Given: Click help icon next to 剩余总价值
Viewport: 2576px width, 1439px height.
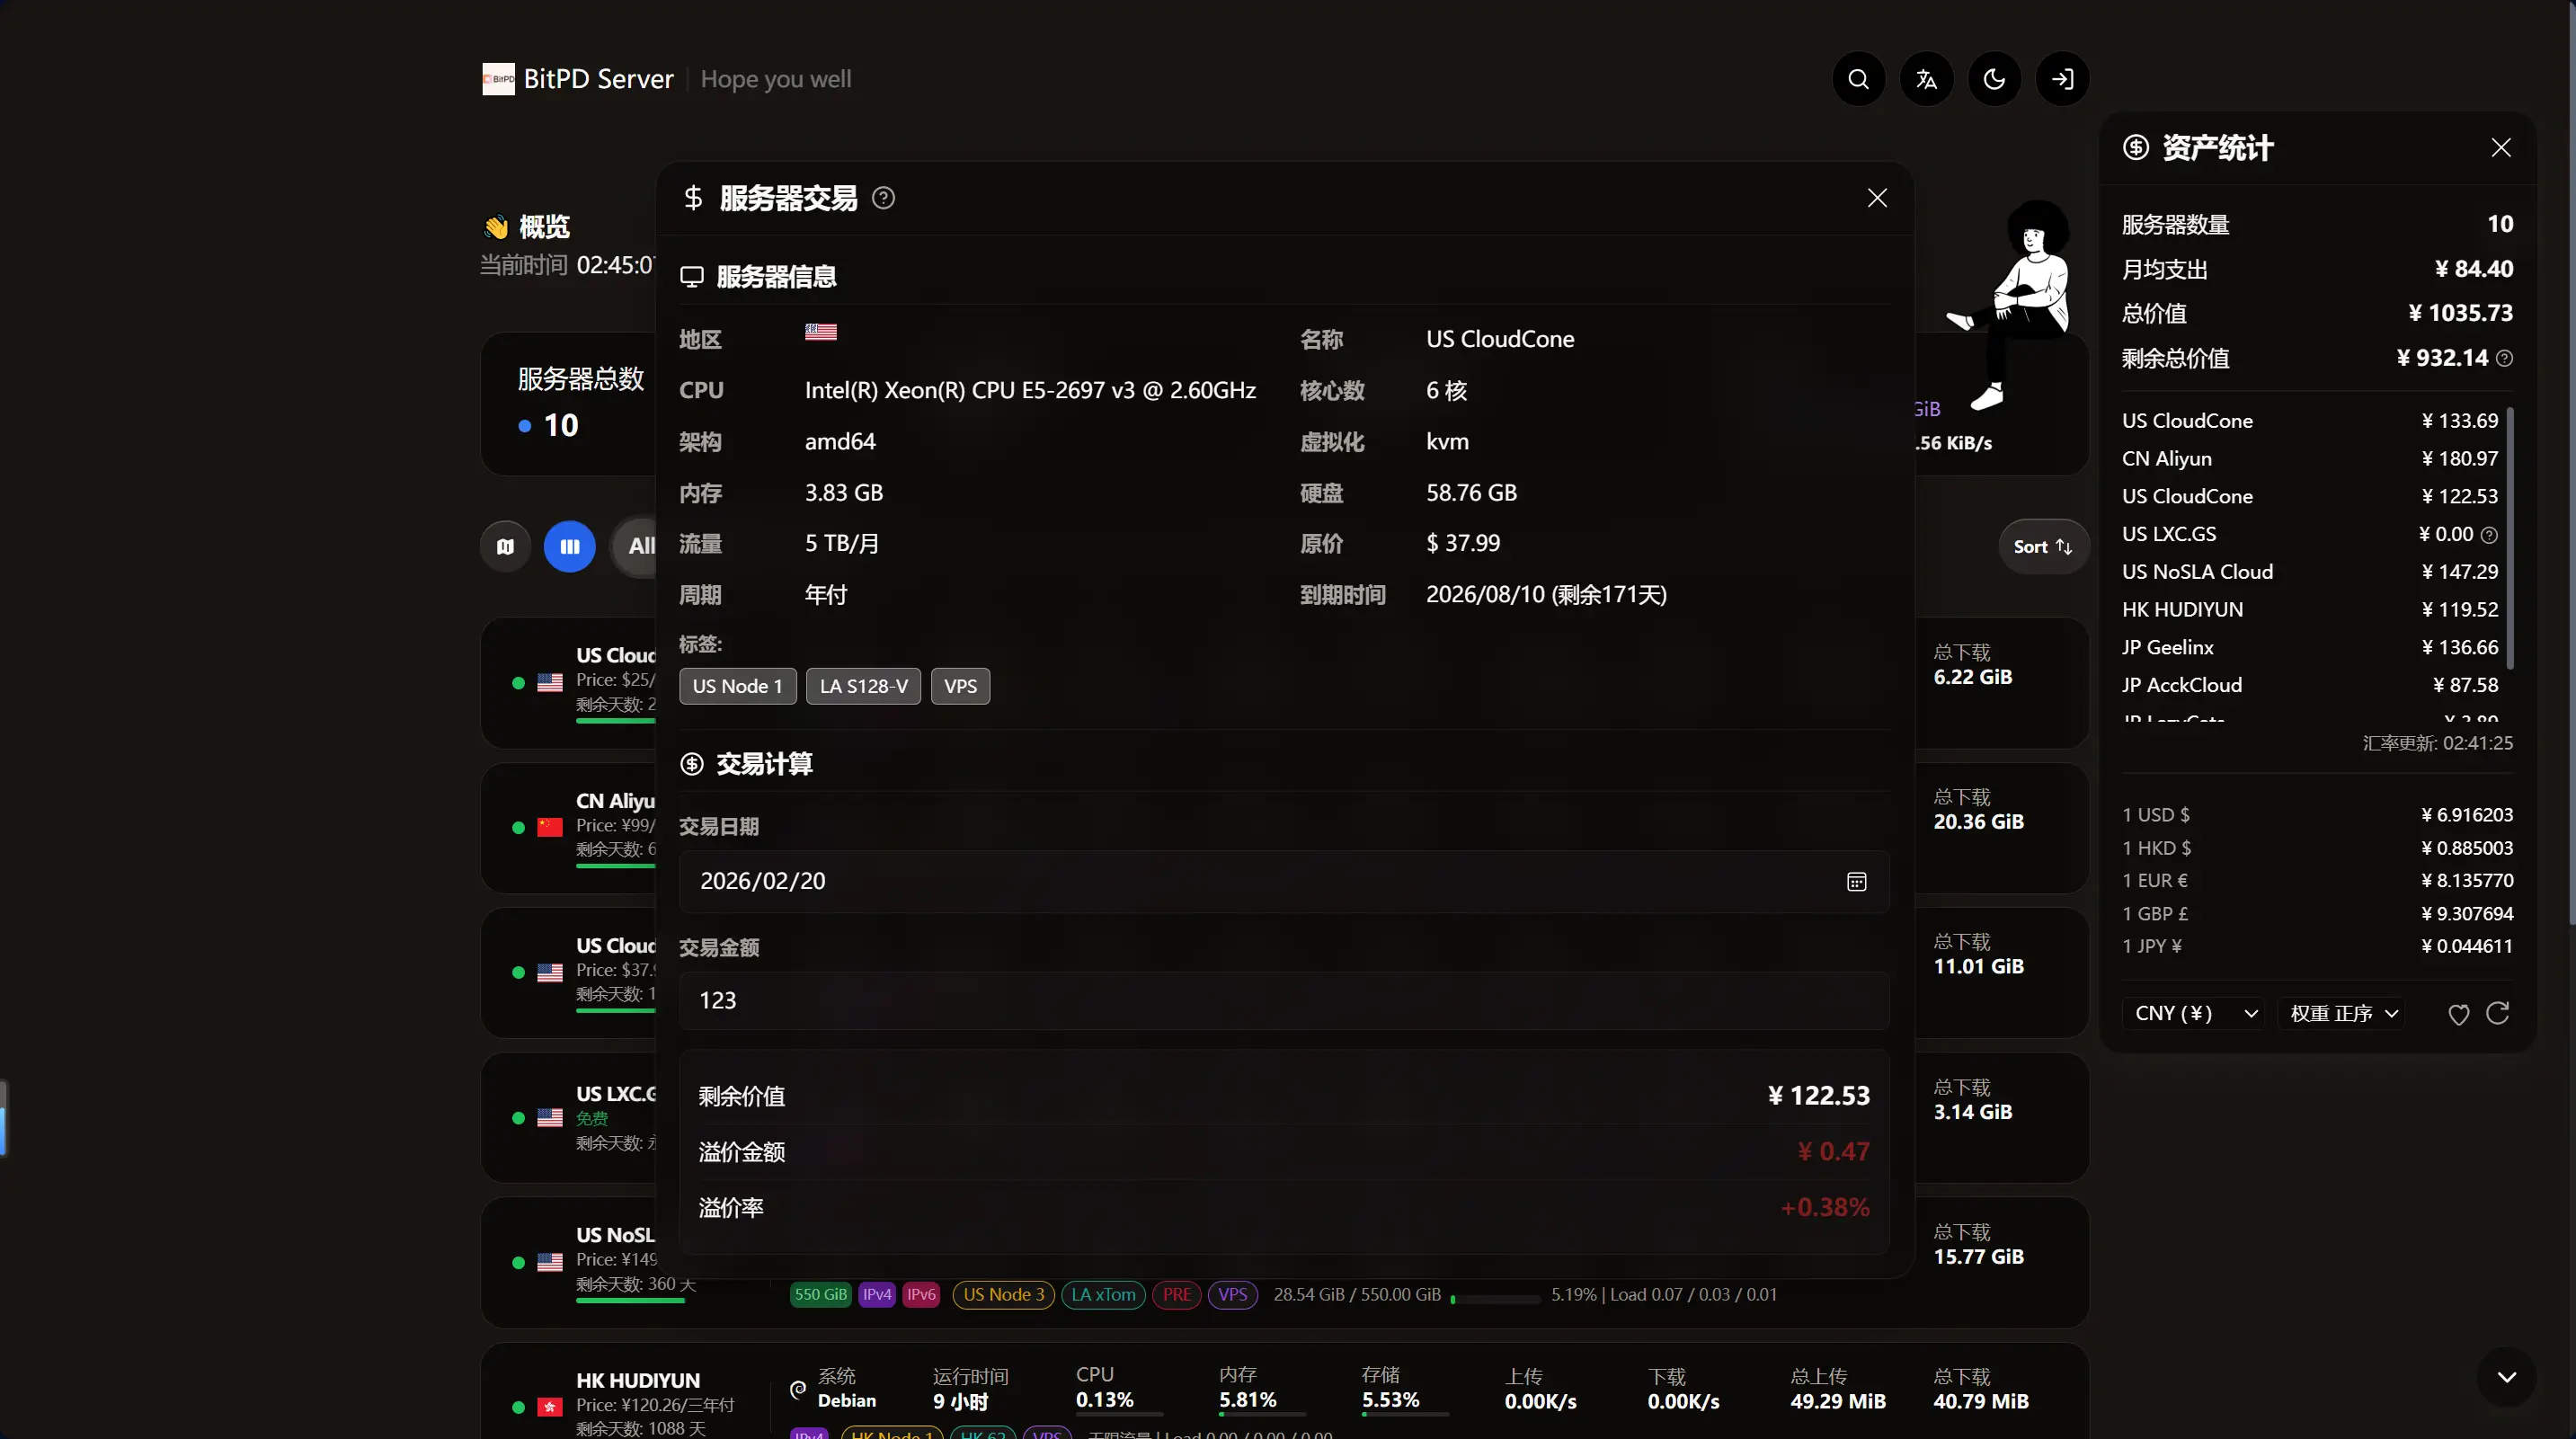Looking at the screenshot, I should [2504, 358].
